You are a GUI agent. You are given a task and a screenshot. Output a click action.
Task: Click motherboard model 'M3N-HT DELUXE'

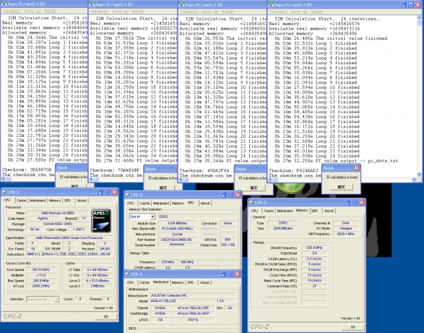pos(177,301)
